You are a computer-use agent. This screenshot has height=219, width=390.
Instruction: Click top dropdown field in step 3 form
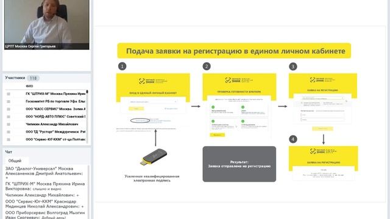pos(323,99)
